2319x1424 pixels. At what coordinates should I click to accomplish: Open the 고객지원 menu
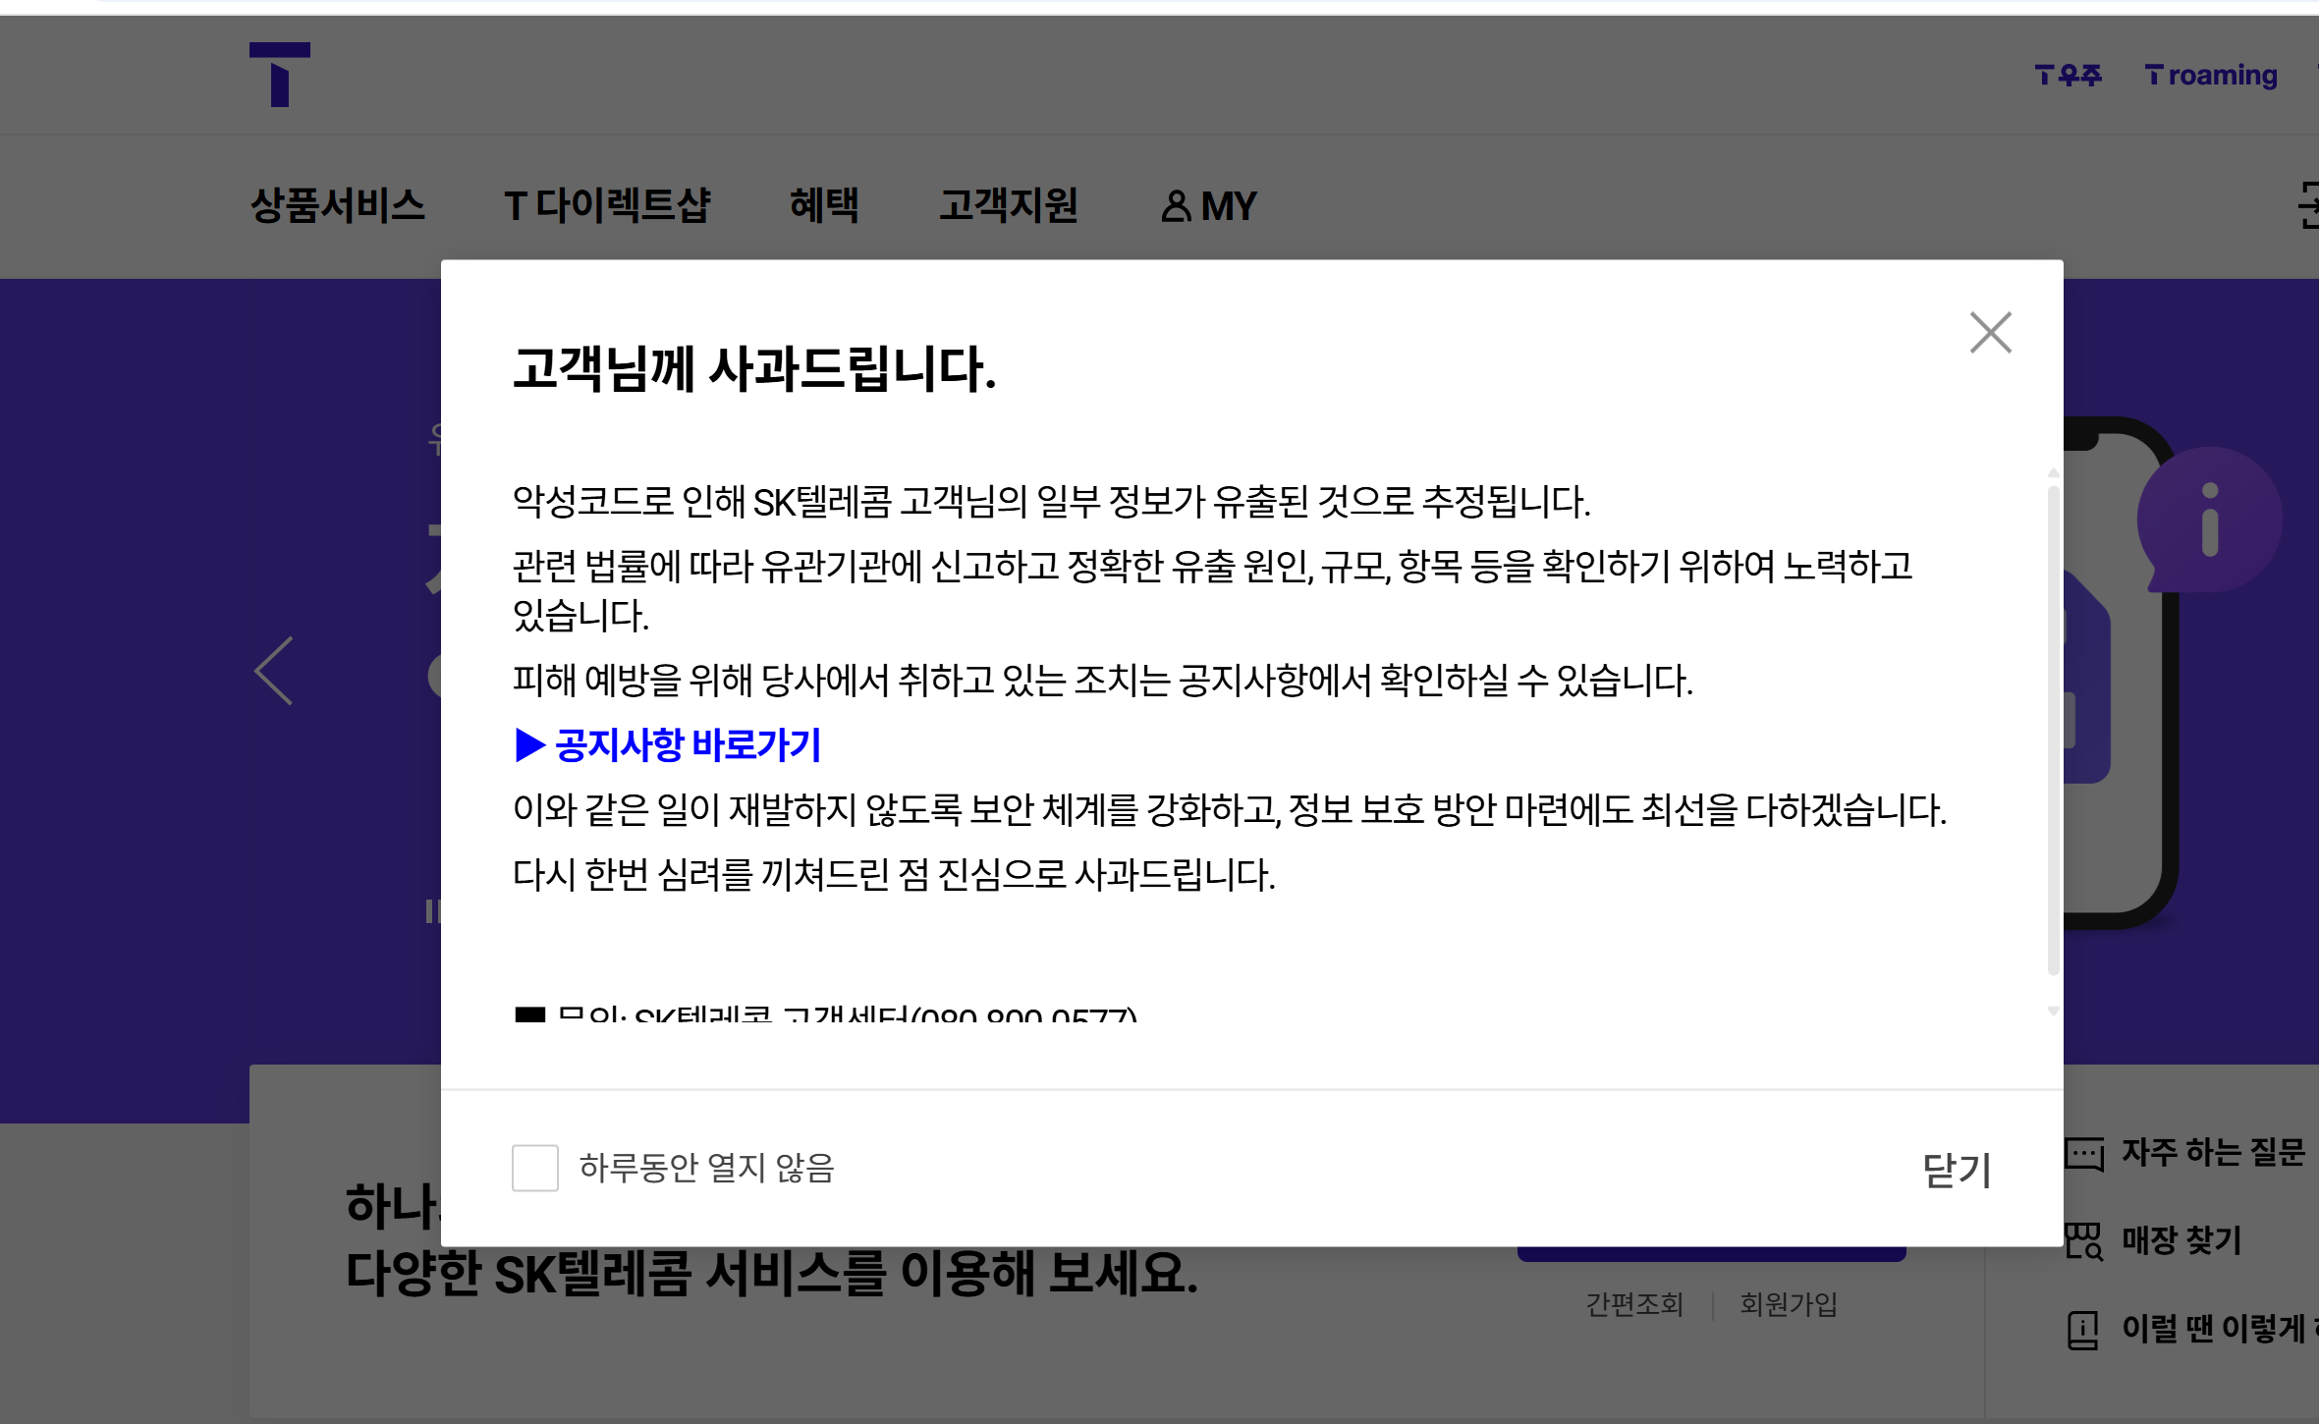click(x=1008, y=206)
